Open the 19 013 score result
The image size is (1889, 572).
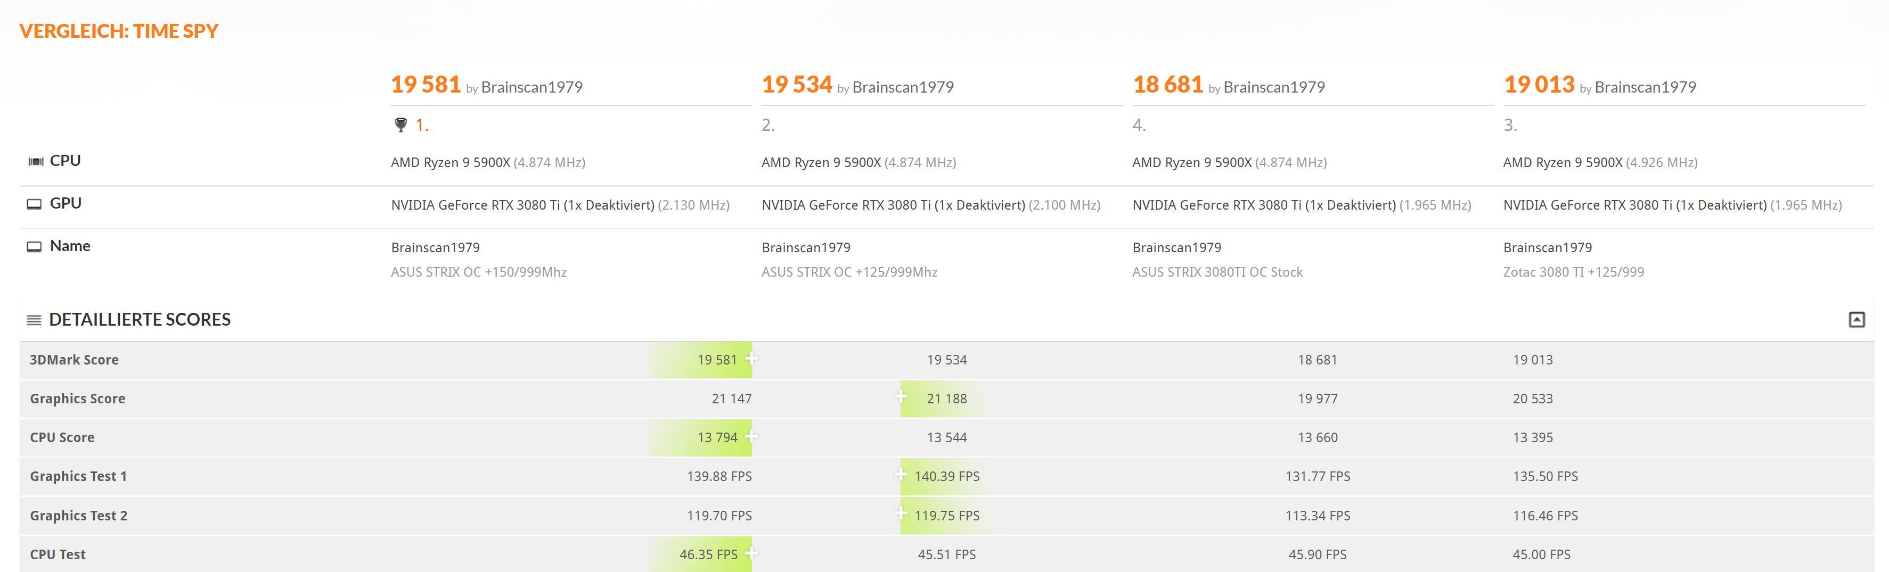[x=1539, y=84]
